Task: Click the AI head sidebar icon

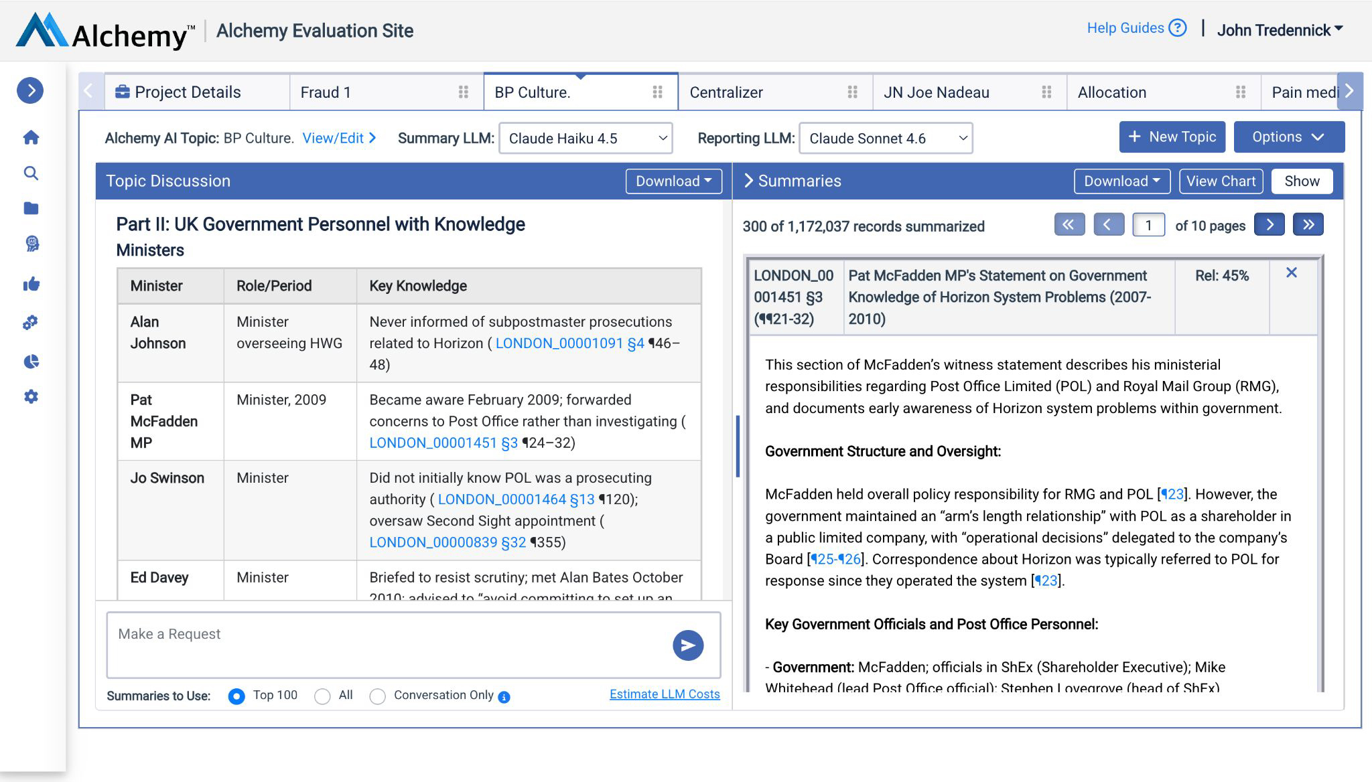Action: pos(31,244)
